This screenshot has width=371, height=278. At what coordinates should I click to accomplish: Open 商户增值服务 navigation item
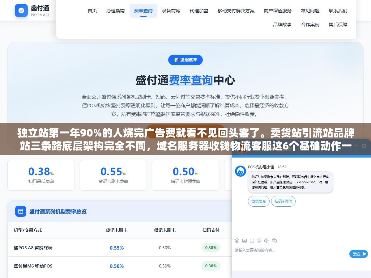coord(278,11)
